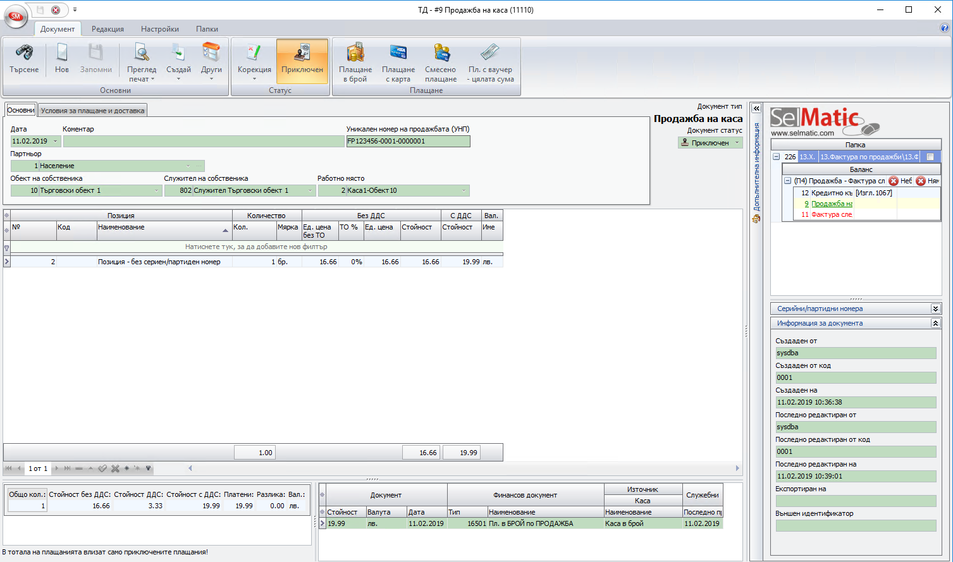The image size is (953, 562).
Task: Click the red error icon beside Неб
Action: [x=894, y=181]
